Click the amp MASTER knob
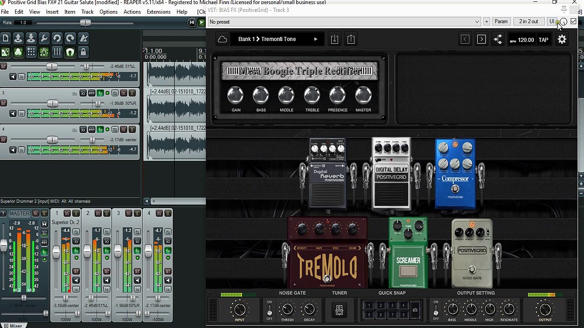This screenshot has height=328, width=584. tap(363, 95)
